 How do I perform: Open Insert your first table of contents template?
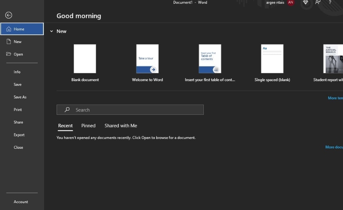point(210,59)
